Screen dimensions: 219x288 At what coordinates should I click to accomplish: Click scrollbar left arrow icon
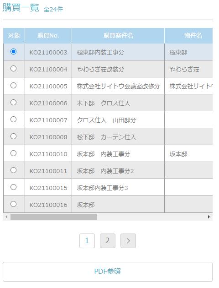(x=6, y=217)
